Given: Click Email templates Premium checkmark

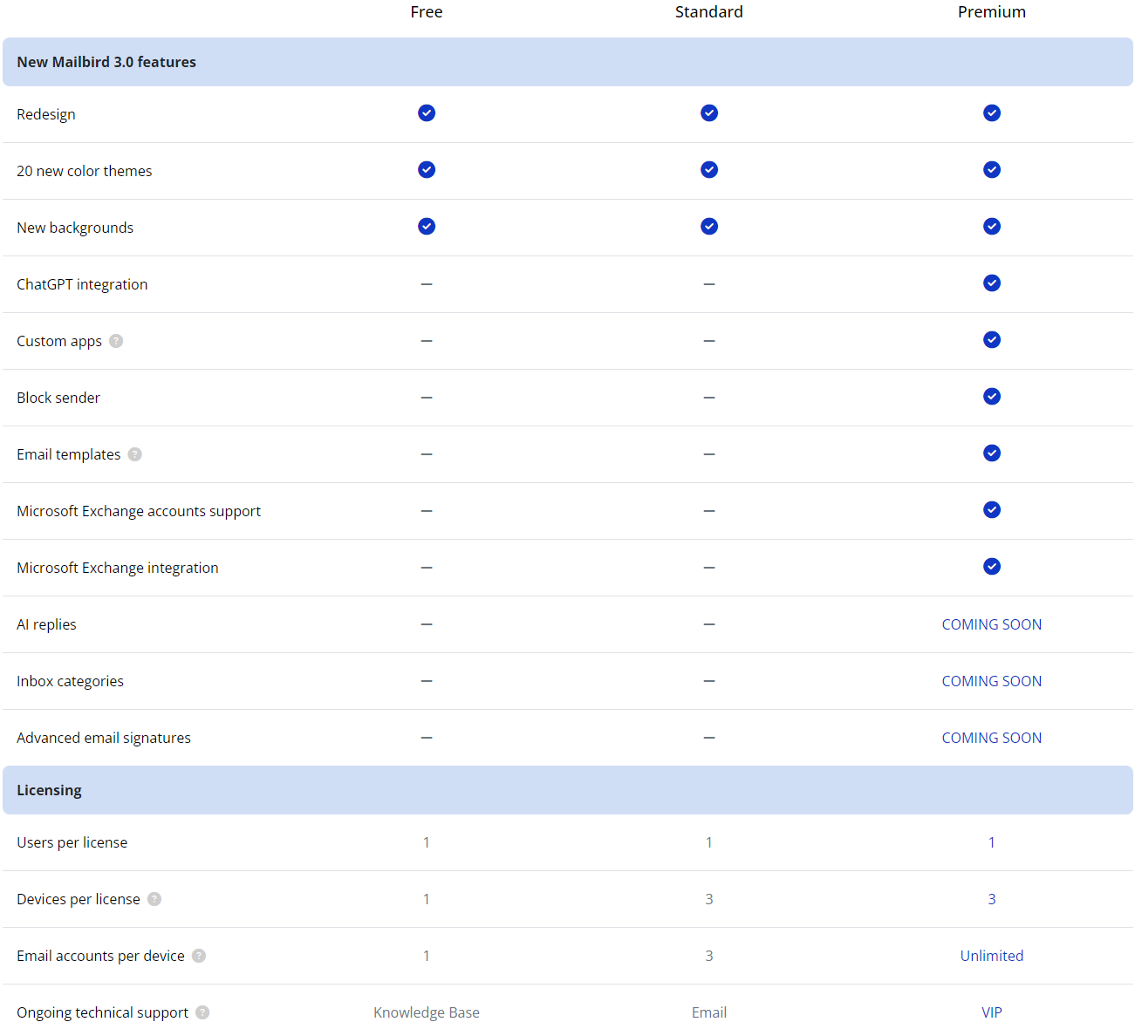Looking at the screenshot, I should (992, 453).
